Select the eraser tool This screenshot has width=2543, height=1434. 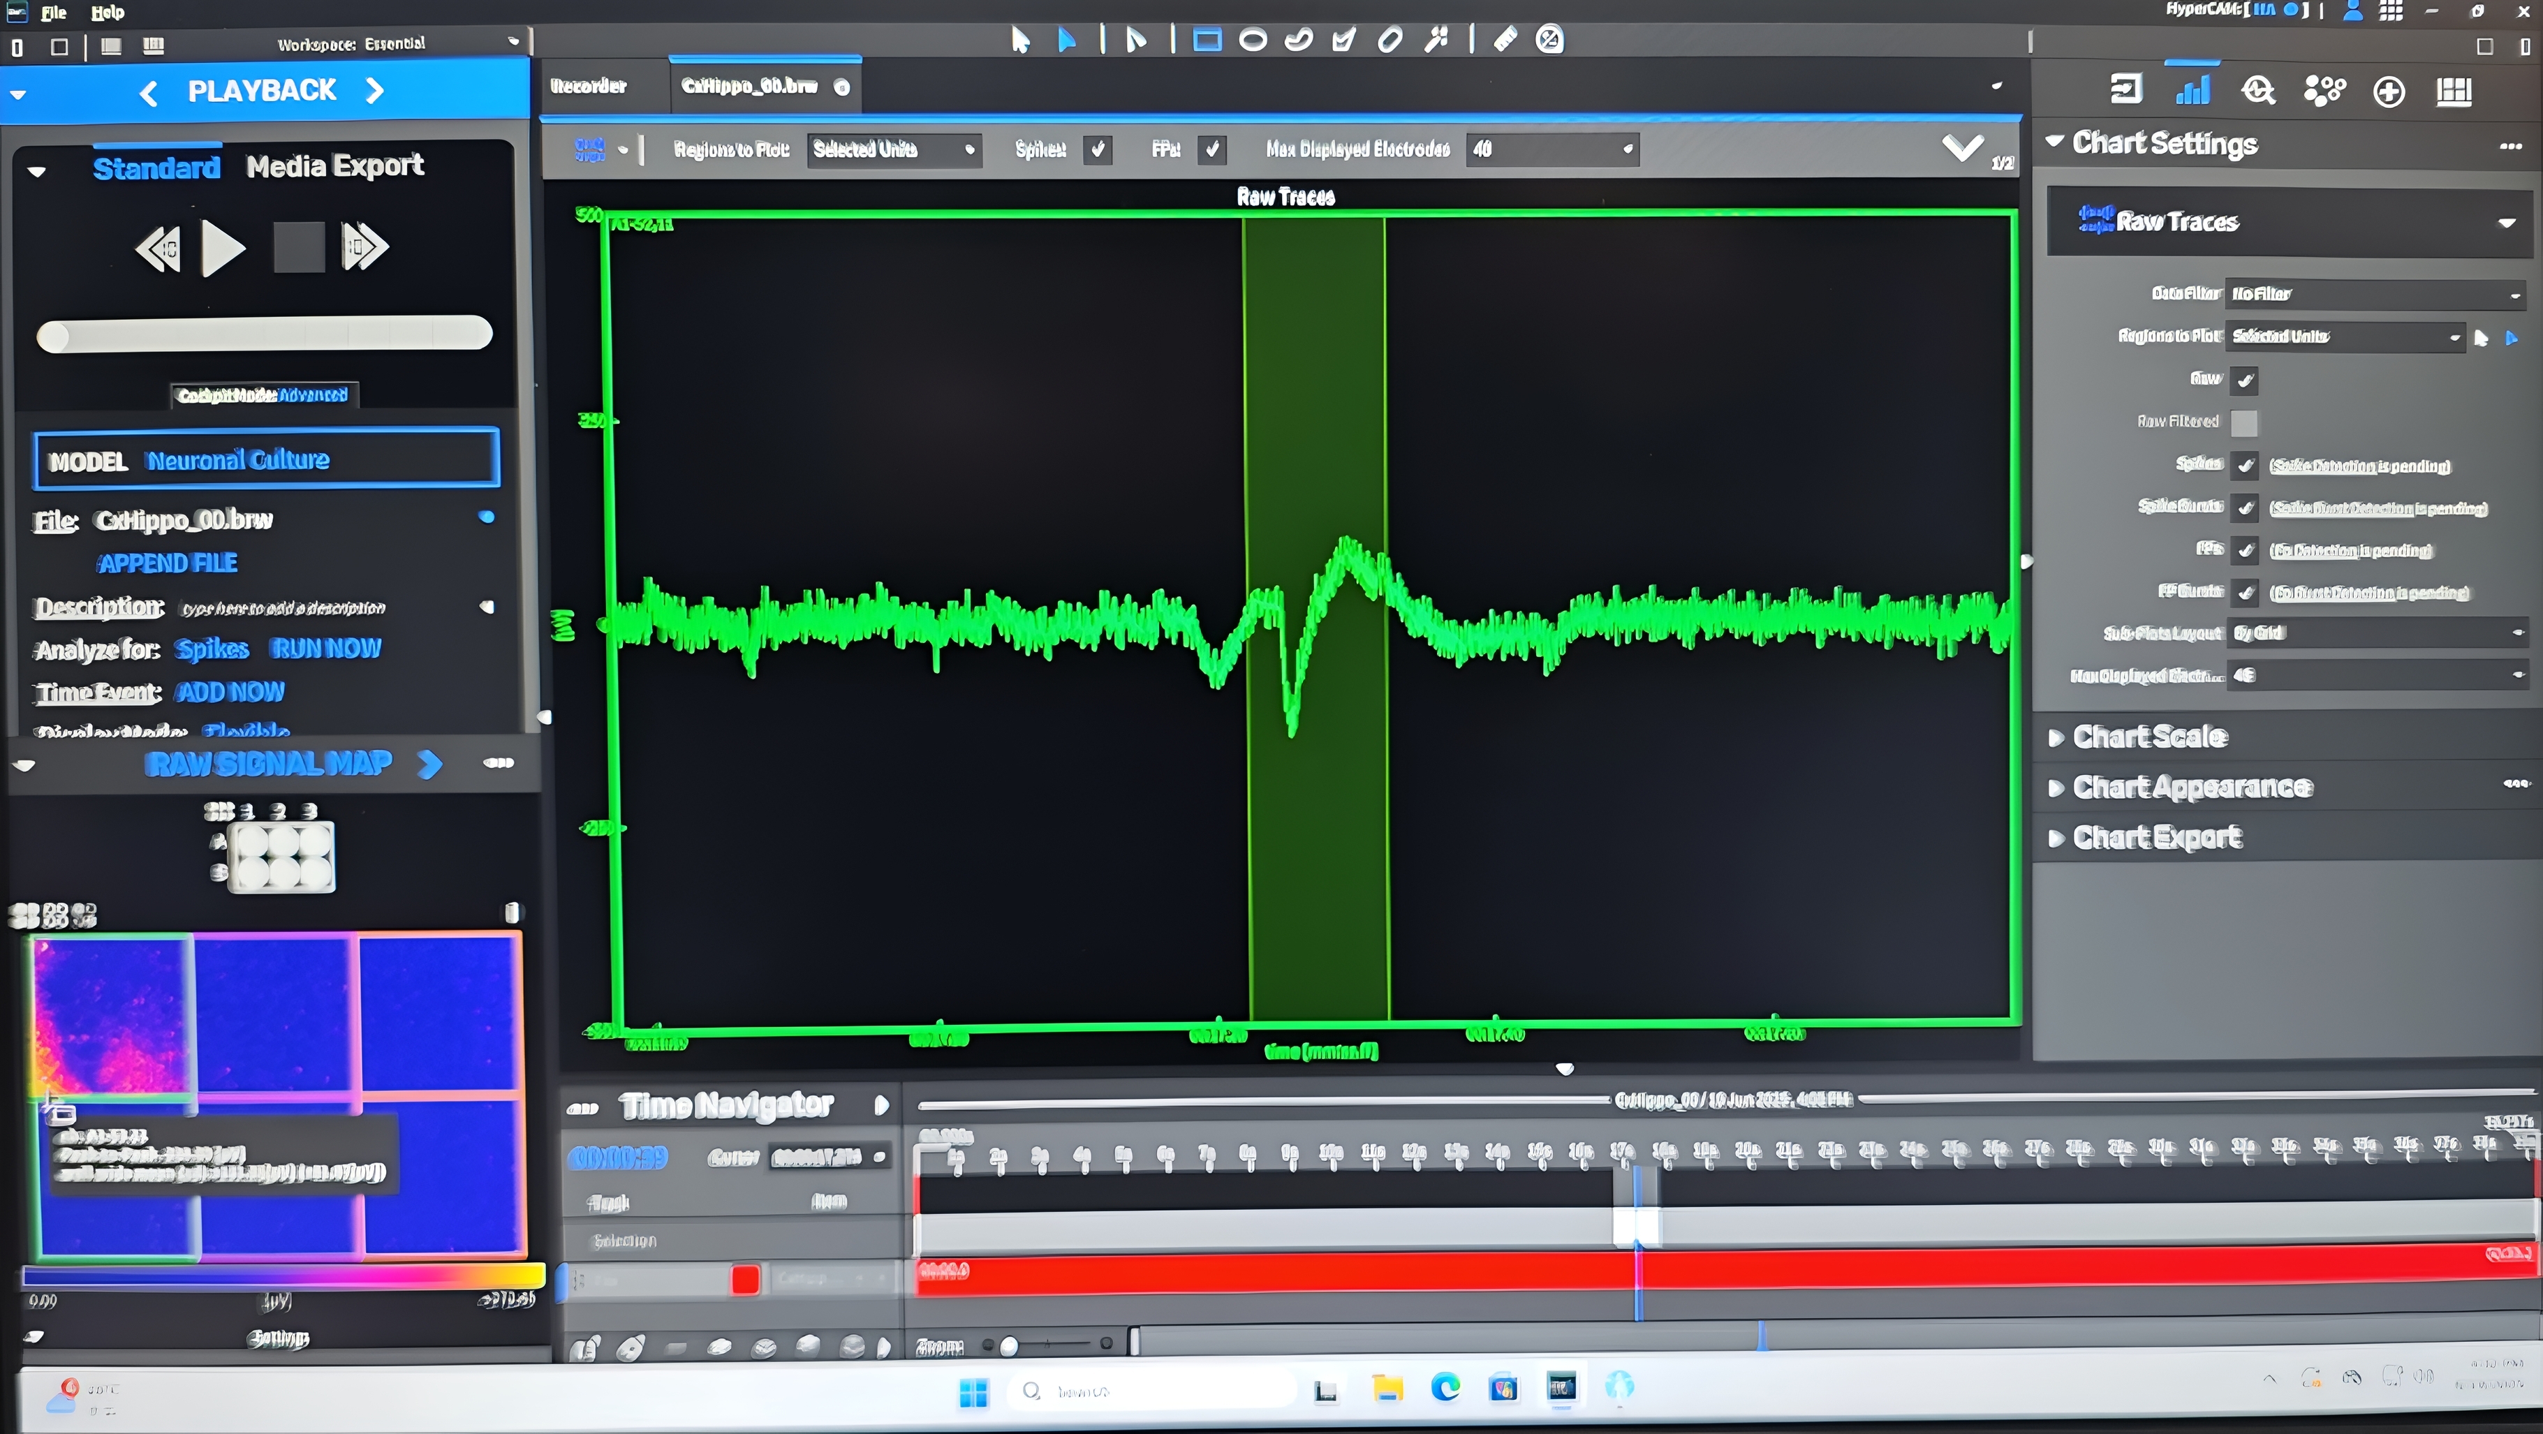pyautogui.click(x=1505, y=40)
